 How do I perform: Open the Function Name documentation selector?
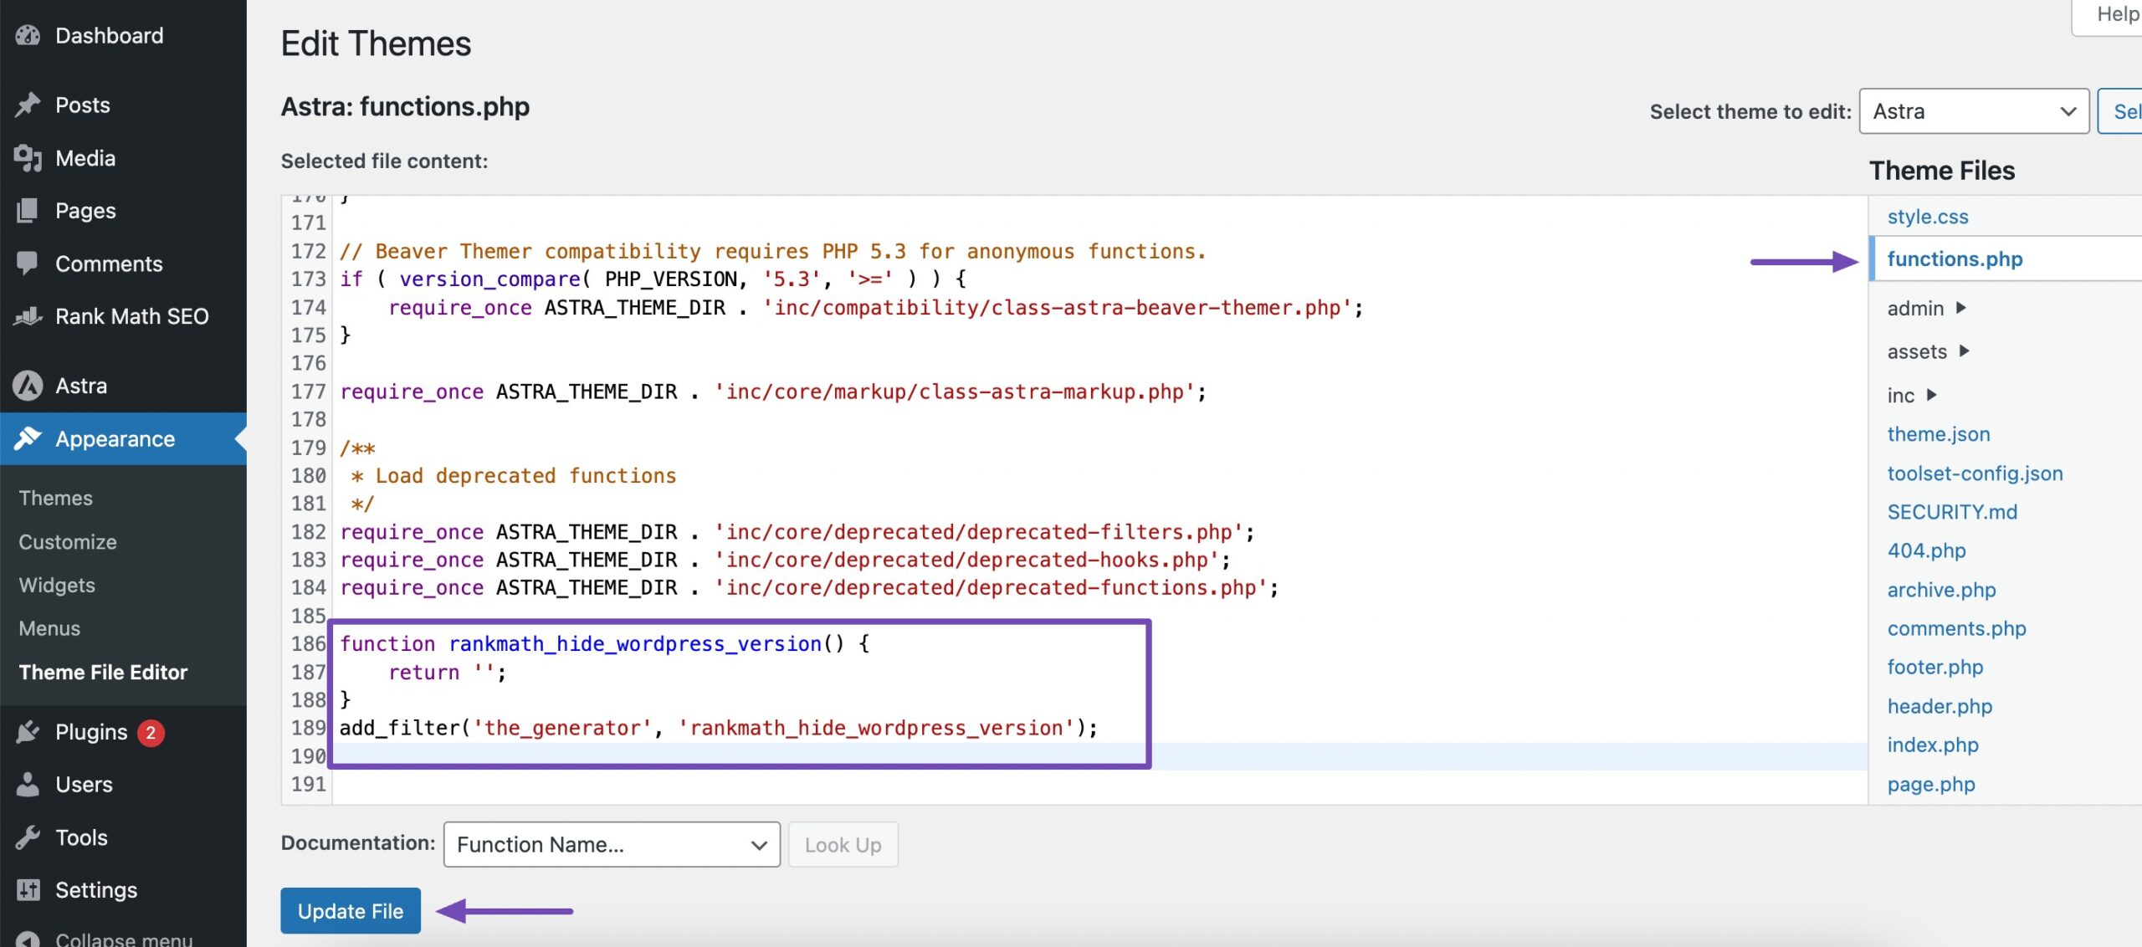tap(610, 844)
